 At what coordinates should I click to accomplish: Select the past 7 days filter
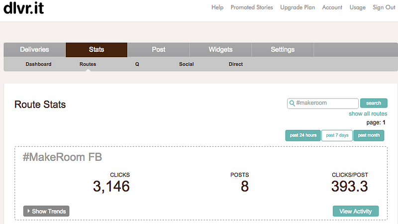(337, 135)
